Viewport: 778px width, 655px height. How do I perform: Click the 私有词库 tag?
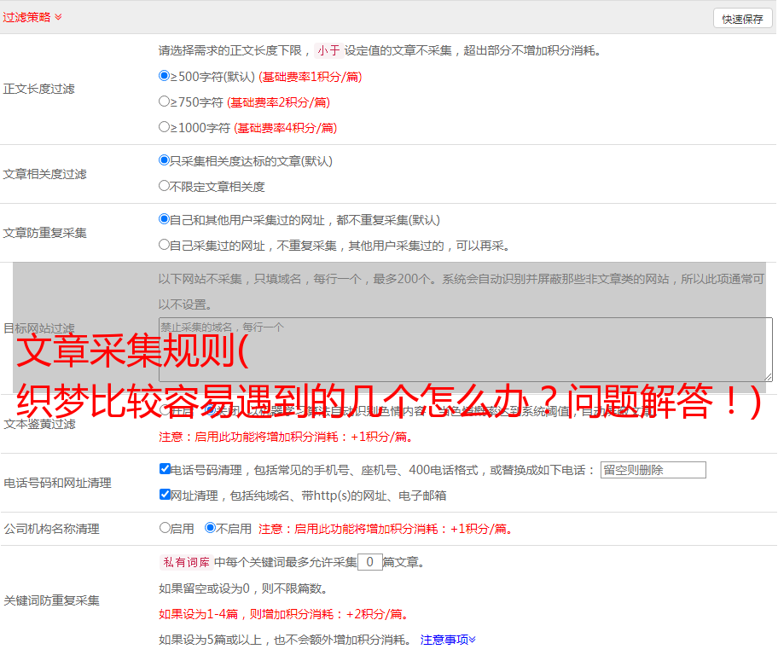click(x=184, y=562)
